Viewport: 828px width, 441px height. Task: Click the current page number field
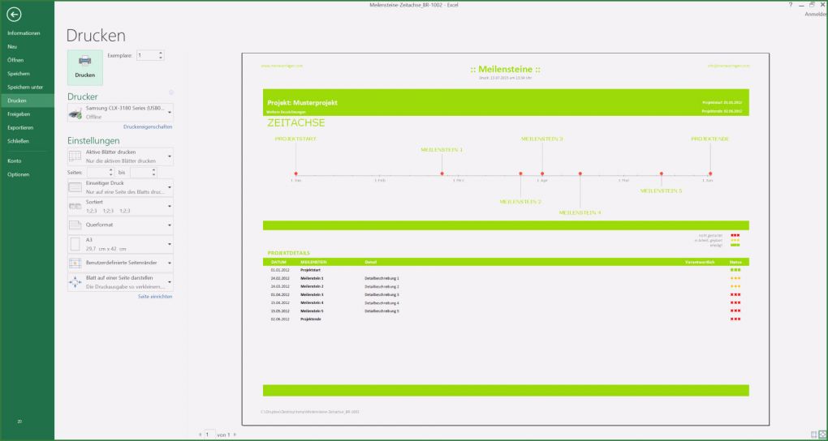pyautogui.click(x=209, y=435)
